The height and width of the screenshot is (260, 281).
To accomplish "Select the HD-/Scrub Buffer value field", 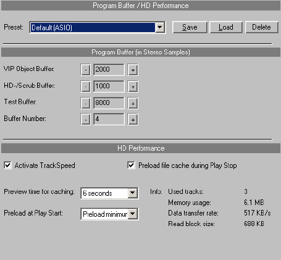I will 109,86.
